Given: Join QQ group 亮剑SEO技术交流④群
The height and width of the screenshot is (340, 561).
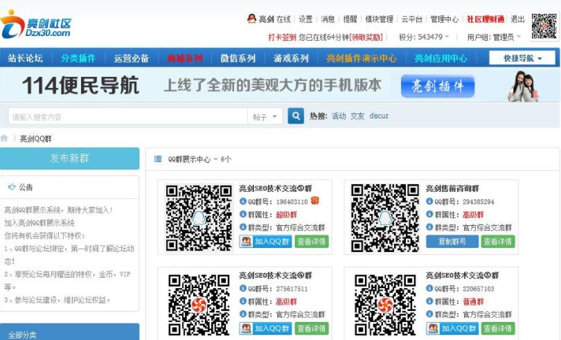Looking at the screenshot, I should pyautogui.click(x=265, y=242).
